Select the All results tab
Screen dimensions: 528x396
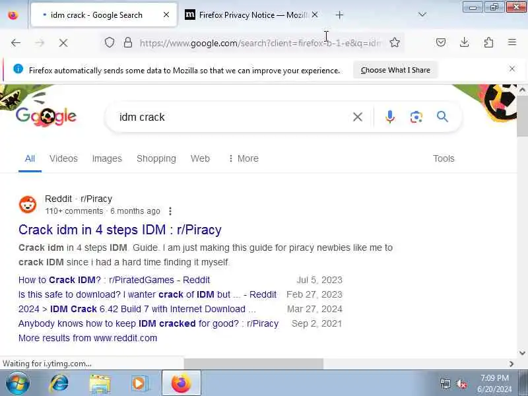coord(30,158)
